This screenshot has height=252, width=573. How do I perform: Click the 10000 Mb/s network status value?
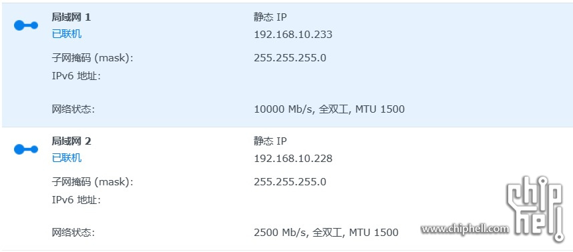329,109
